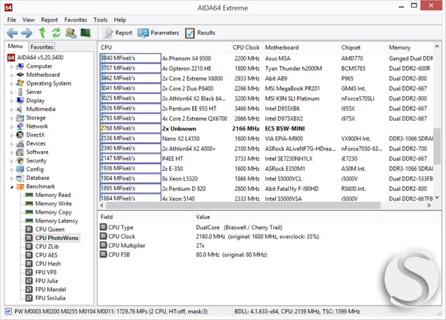Screen dimensions: 446x320
Task: Select Memory Copy benchmark
Action: click(54, 212)
